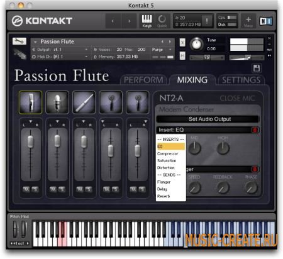Solo the fifth mixer channel
The width and height of the screenshot is (283, 259).
142,189
